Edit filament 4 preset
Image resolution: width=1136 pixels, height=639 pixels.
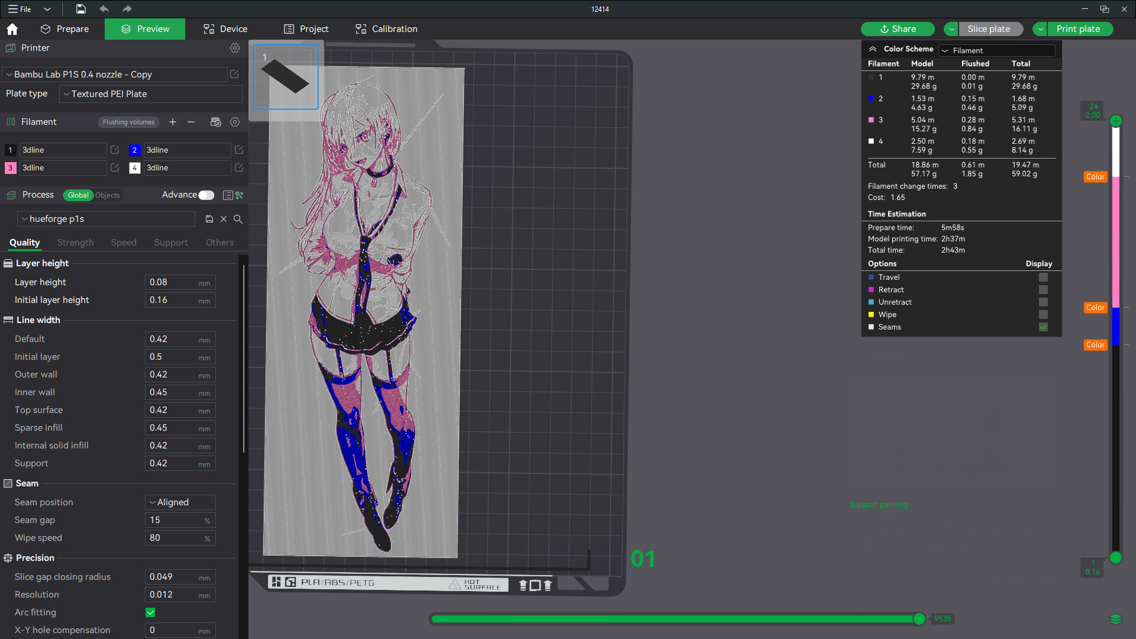point(239,168)
